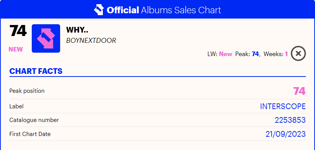
Task: Click the CHART FACTS heading
Action: click(36, 71)
